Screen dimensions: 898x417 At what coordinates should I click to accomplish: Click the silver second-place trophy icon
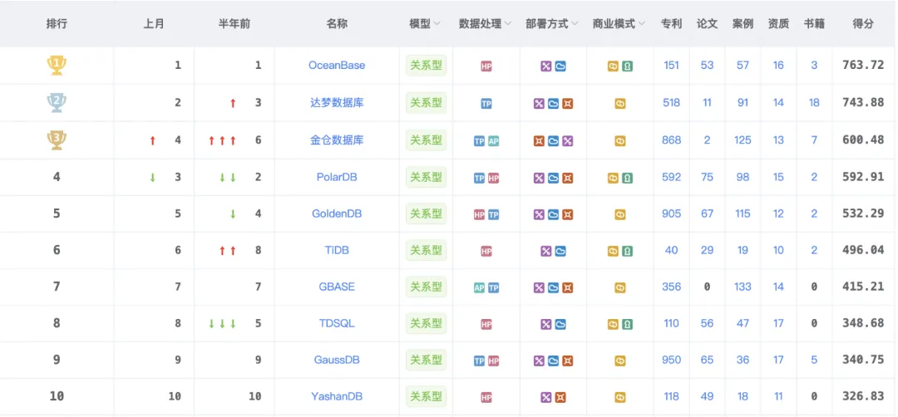tap(57, 102)
